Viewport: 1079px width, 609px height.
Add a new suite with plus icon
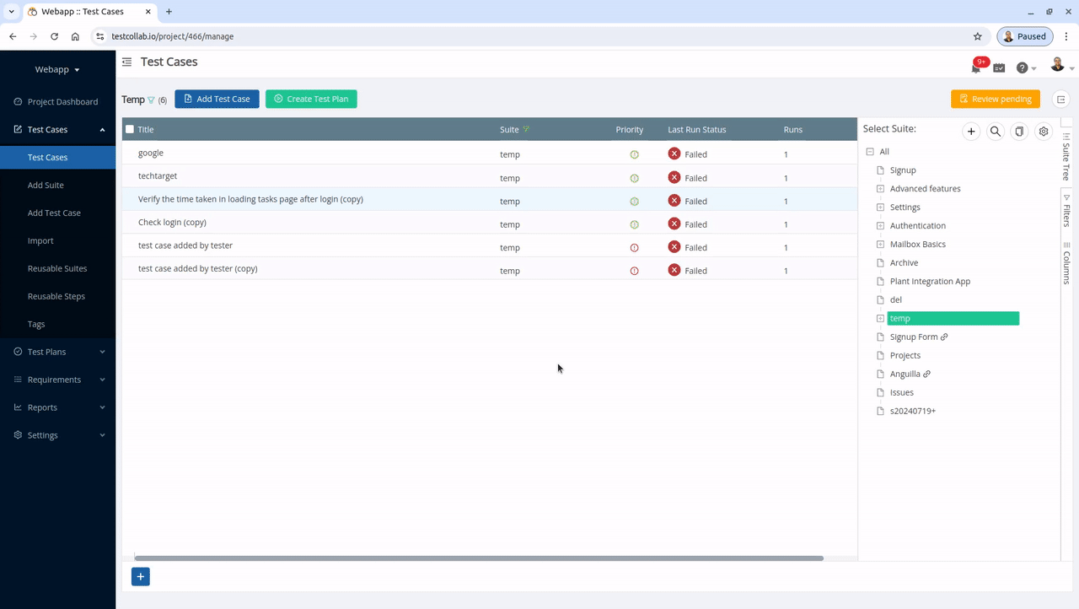(x=971, y=132)
